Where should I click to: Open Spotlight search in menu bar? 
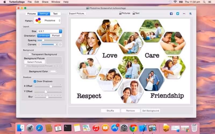(204, 2)
